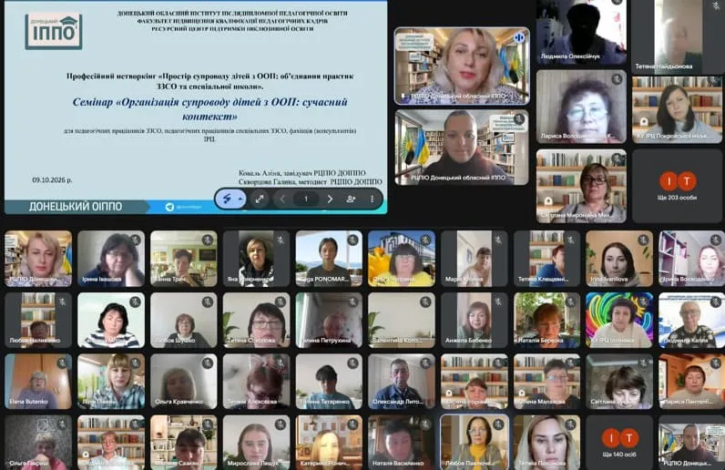725x470 pixels.
Task: Click muted mic icon on Olga PONOMAR tile
Action: [352, 240]
